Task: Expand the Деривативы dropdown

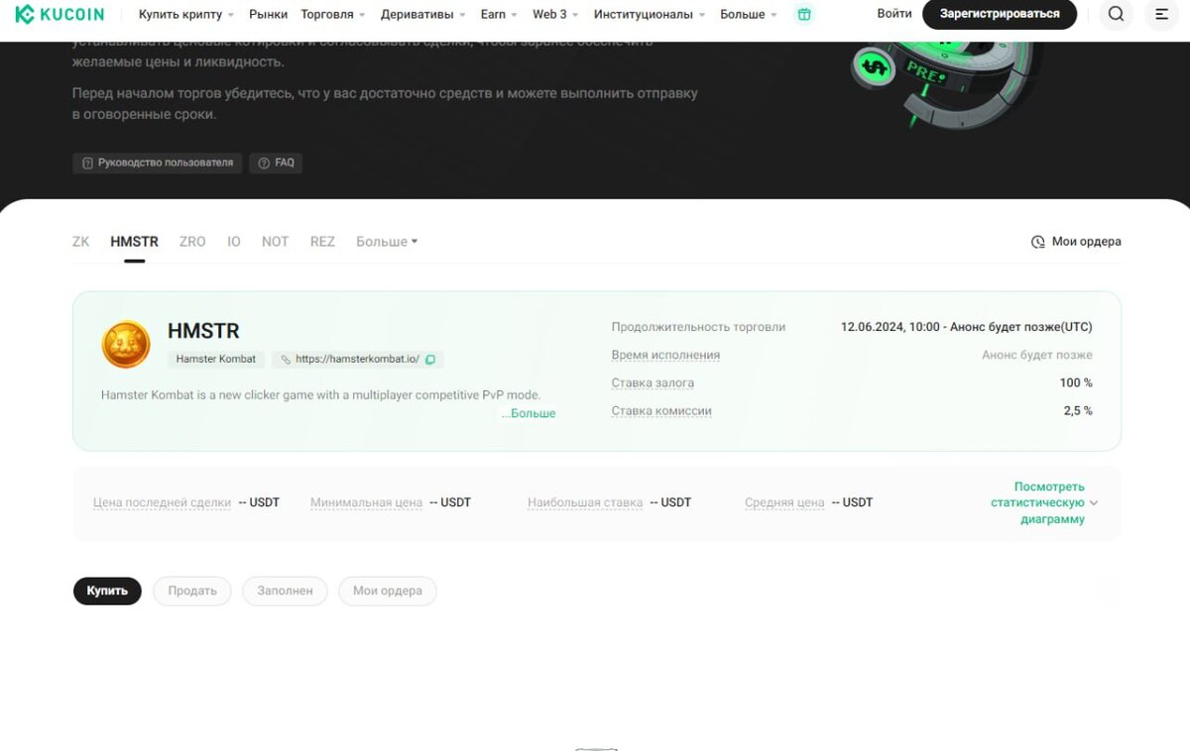Action: [423, 15]
